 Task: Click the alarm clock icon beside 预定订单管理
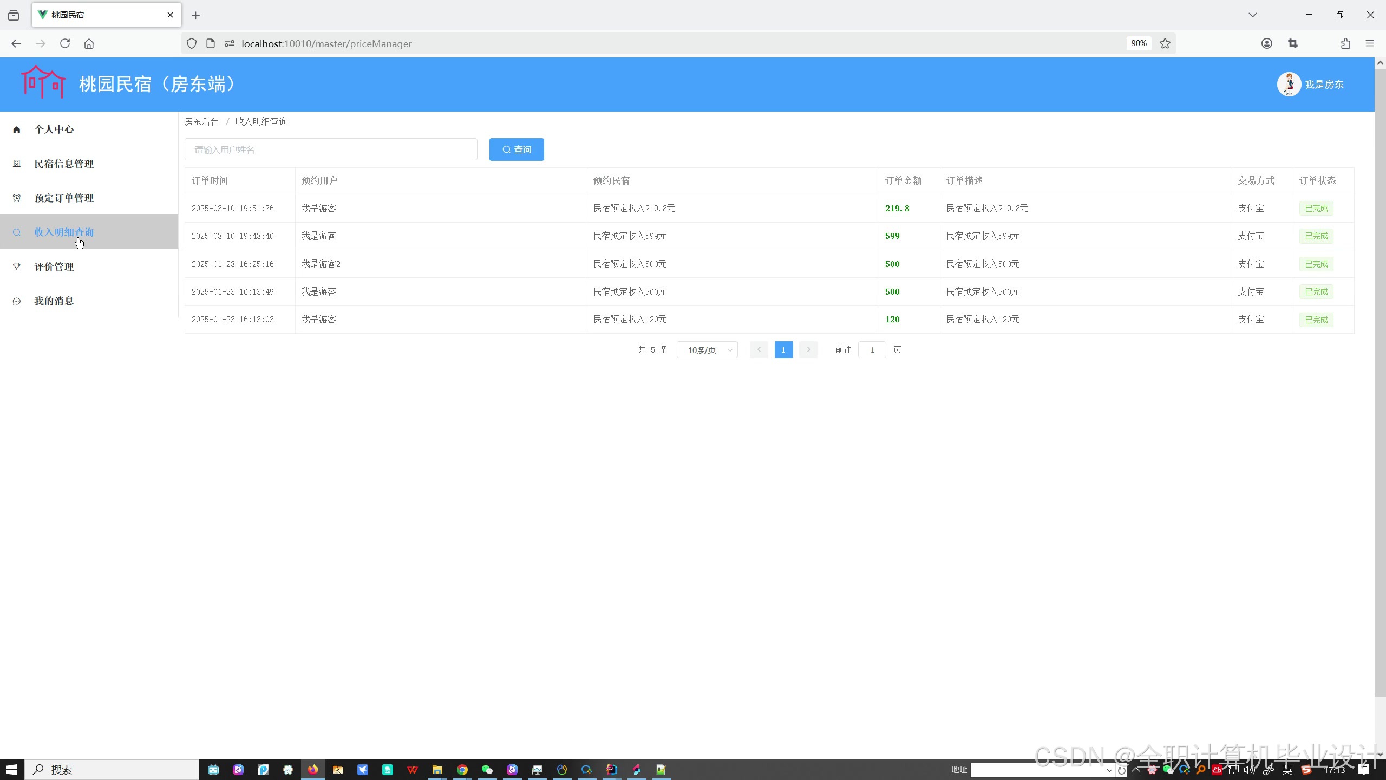click(17, 198)
